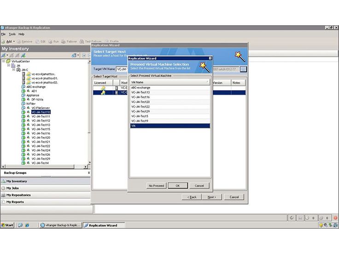Open the My Jobs navigation pane
Screen dimensions: 339x254
point(46,188)
